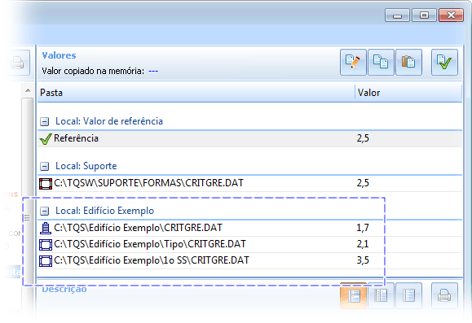Image resolution: width=472 pixels, height=323 pixels.
Task: Click the Local: Edifício Exemplo heading
Action: click(x=105, y=211)
